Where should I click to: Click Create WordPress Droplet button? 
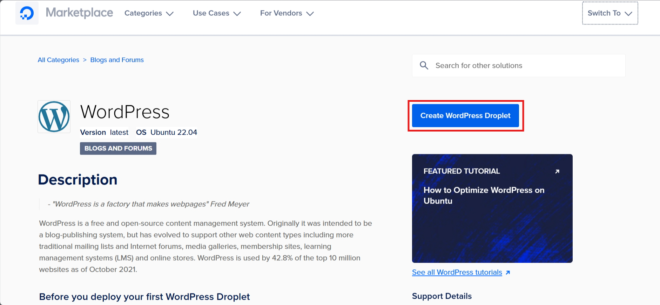[x=465, y=115]
